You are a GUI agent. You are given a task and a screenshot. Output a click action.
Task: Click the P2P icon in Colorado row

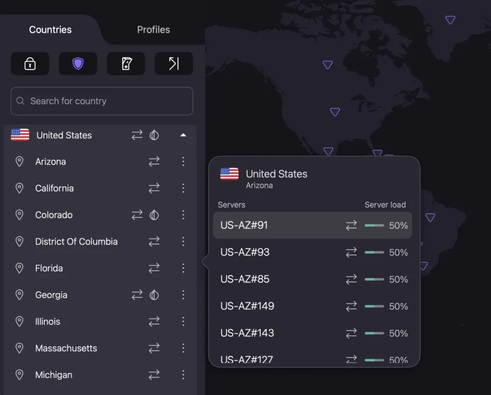137,215
